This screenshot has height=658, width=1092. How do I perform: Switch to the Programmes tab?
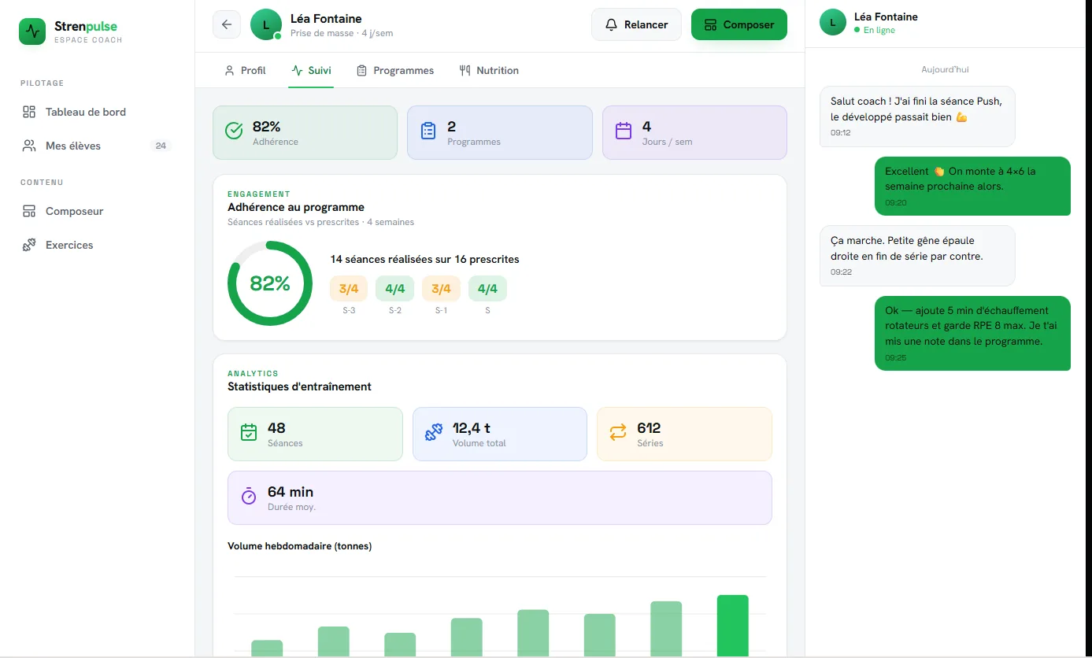point(395,70)
